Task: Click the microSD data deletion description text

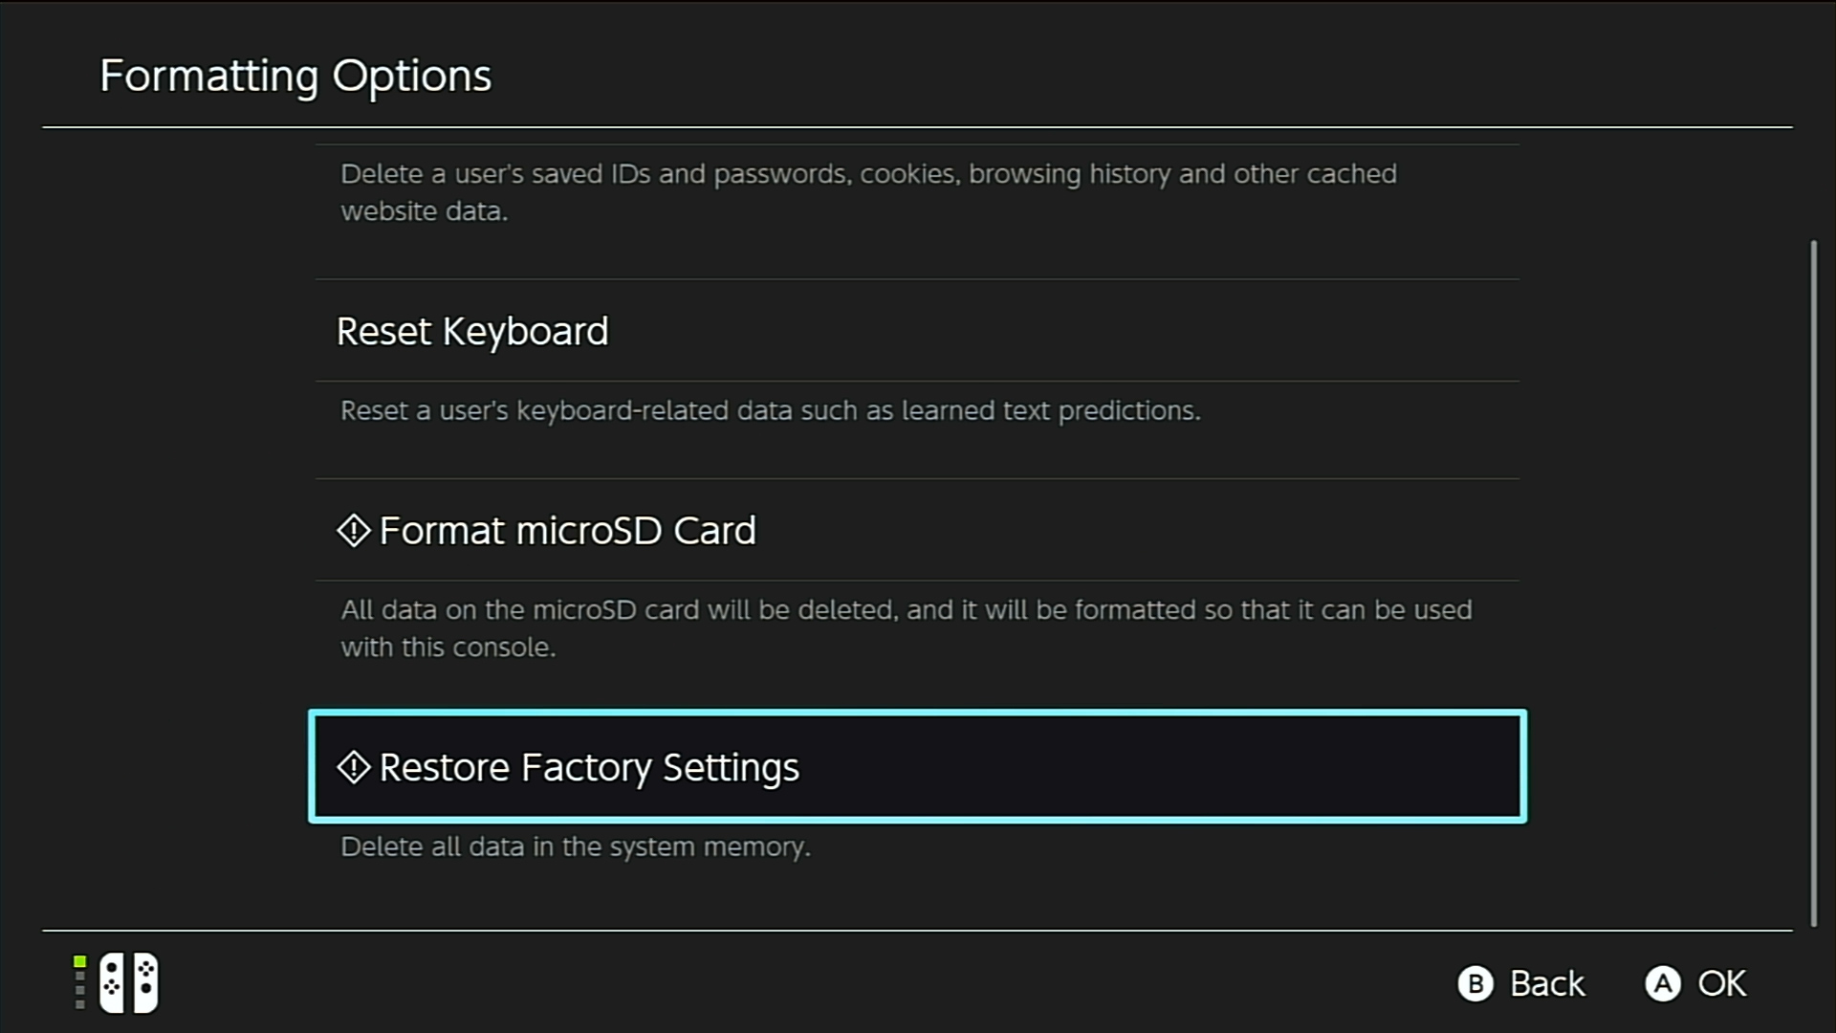Action: click(x=906, y=628)
